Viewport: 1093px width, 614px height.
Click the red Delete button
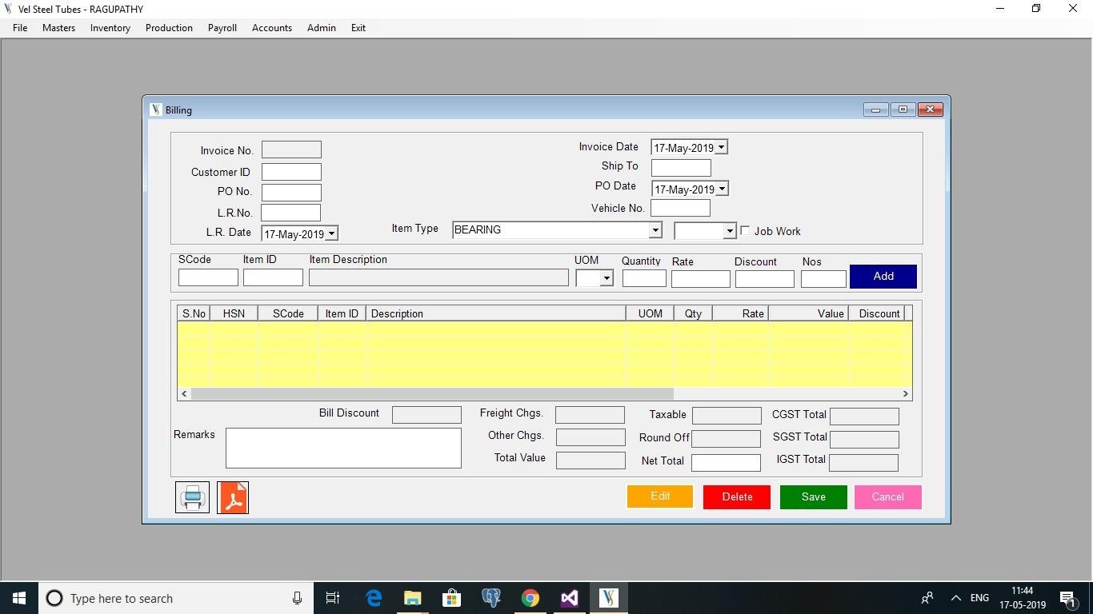pyautogui.click(x=736, y=496)
